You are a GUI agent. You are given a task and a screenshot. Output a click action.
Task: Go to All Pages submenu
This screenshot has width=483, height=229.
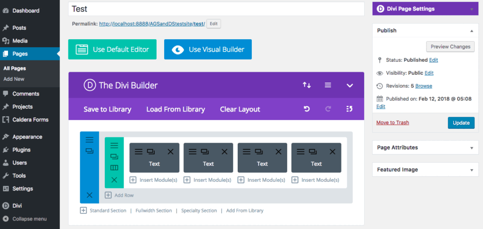[15, 68]
